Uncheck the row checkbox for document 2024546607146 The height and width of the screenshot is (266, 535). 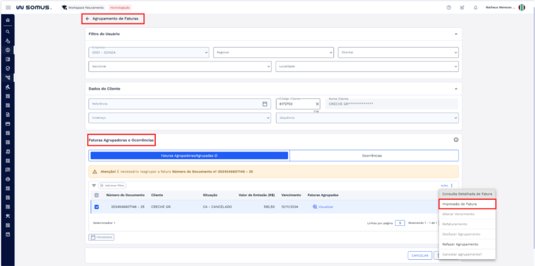coord(96,207)
